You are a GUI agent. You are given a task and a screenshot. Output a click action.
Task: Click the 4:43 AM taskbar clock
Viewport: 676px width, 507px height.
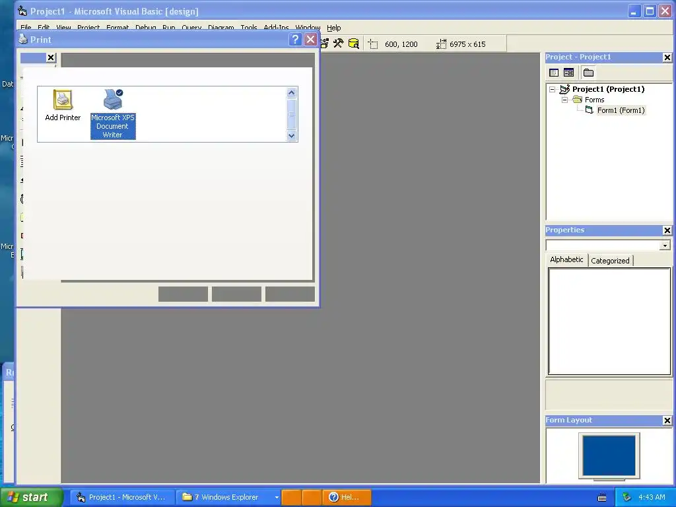point(652,497)
